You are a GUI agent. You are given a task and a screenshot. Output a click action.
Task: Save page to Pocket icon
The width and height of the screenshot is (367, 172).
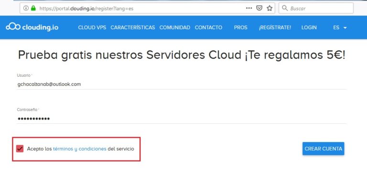point(259,8)
